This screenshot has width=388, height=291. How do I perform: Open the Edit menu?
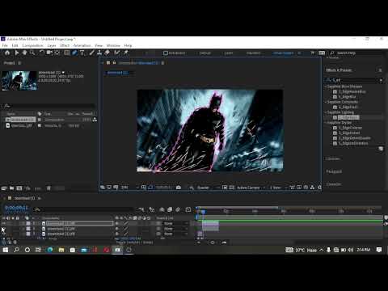15,45
